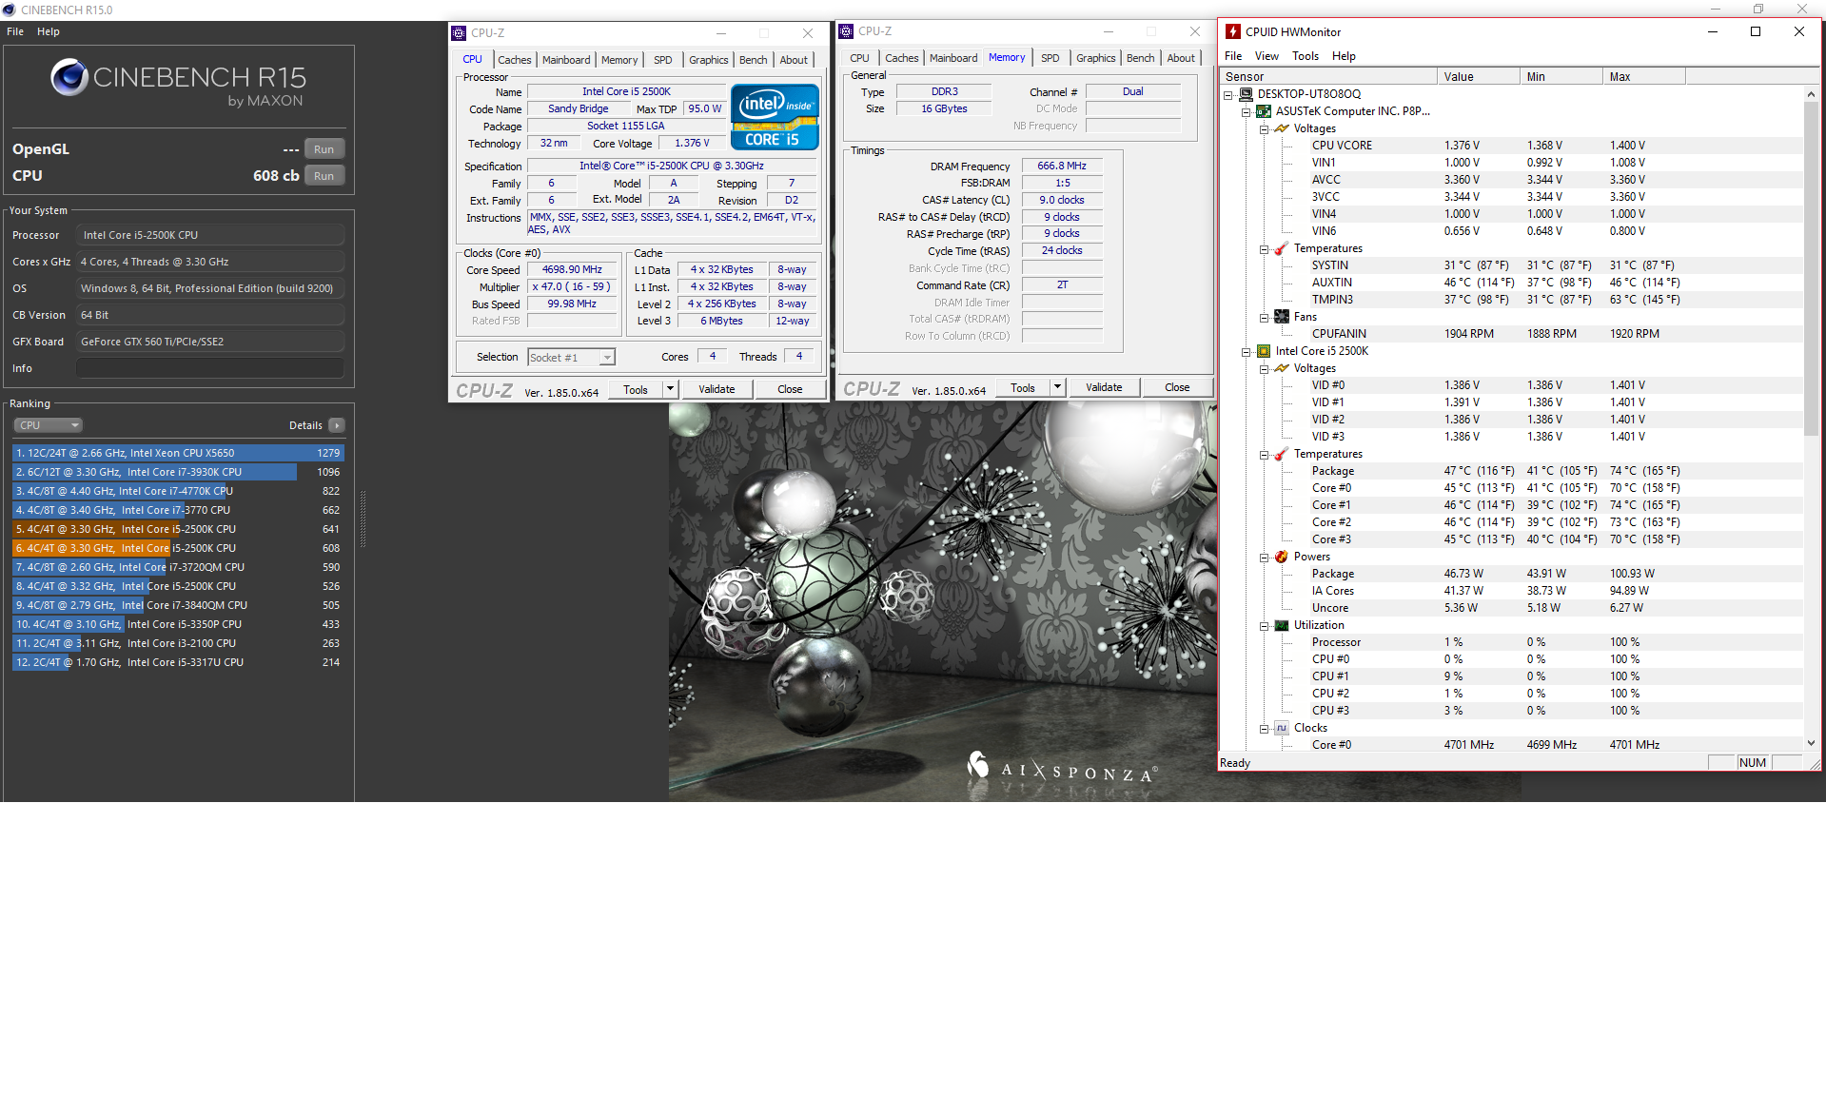Click the Core Speed value 4698.90 MHz
1826x1097 pixels.
tap(572, 270)
